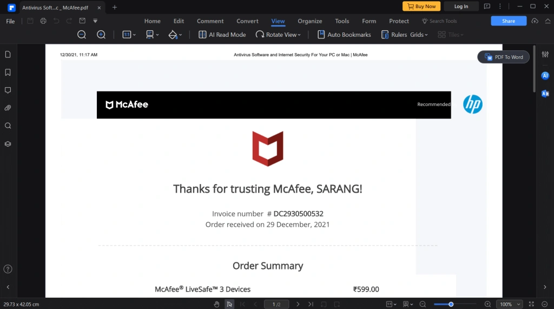Open the quick access customize dropdown arrow
The image size is (554, 309).
coord(95,21)
